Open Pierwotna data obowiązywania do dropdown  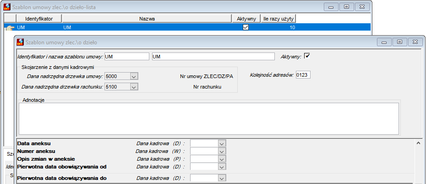pyautogui.click(x=222, y=178)
